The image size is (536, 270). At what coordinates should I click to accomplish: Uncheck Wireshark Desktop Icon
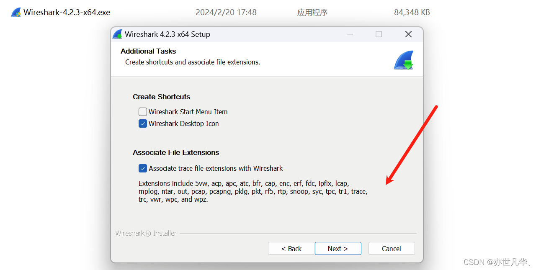click(x=142, y=123)
